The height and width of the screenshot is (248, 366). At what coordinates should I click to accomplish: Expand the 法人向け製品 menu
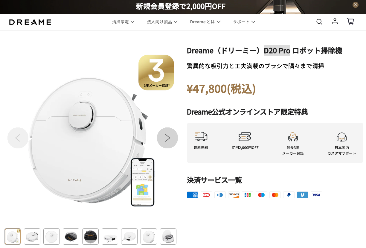click(x=162, y=22)
